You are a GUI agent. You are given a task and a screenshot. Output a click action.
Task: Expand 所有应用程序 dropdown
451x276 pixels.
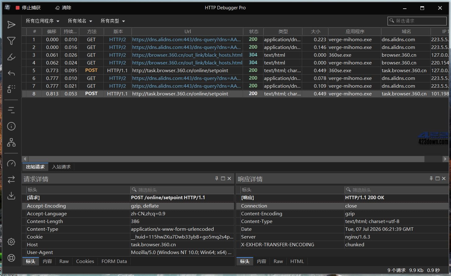(x=42, y=21)
